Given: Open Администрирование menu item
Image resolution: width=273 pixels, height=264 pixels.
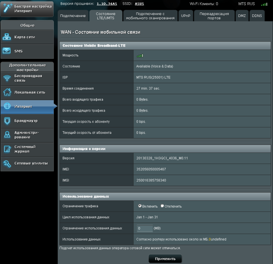Looking at the screenshot, I should tap(27, 135).
